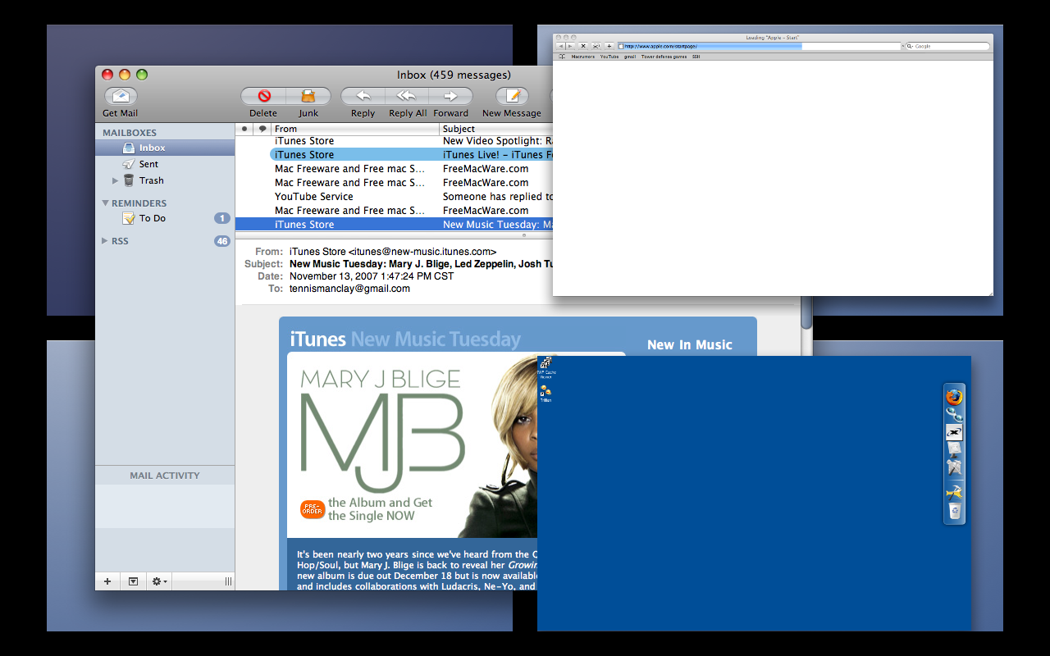Click the Get Mail envelope icon
Screen dimensions: 1050x656
click(121, 96)
